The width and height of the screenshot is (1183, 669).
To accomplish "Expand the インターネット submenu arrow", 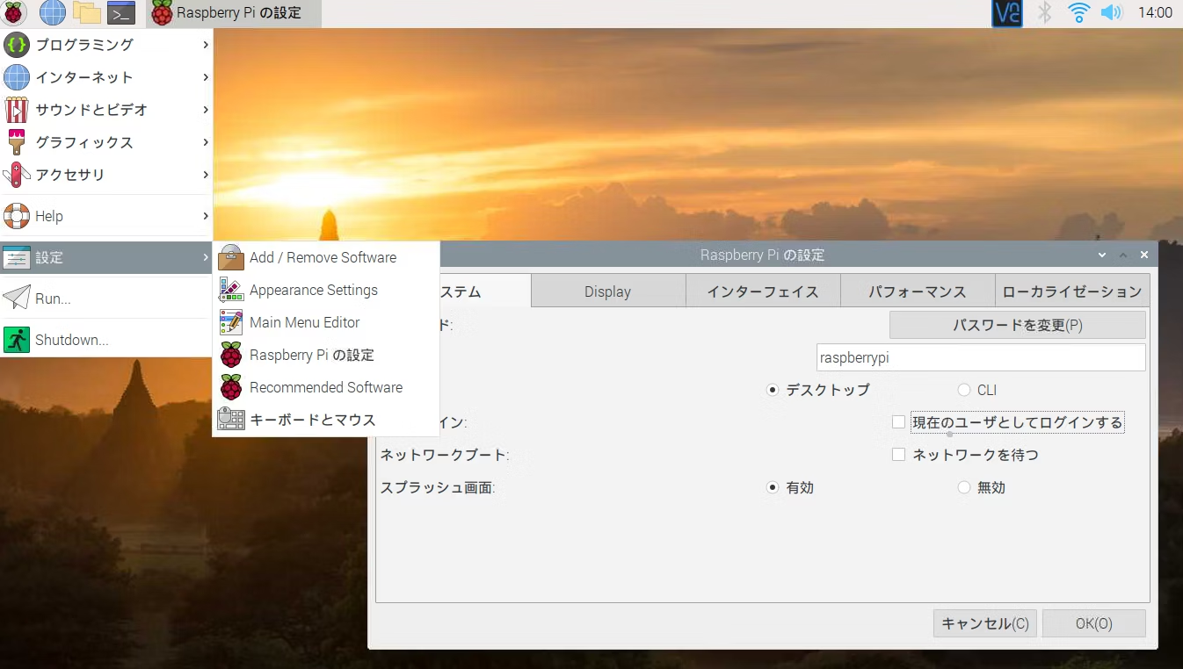I will coord(206,77).
